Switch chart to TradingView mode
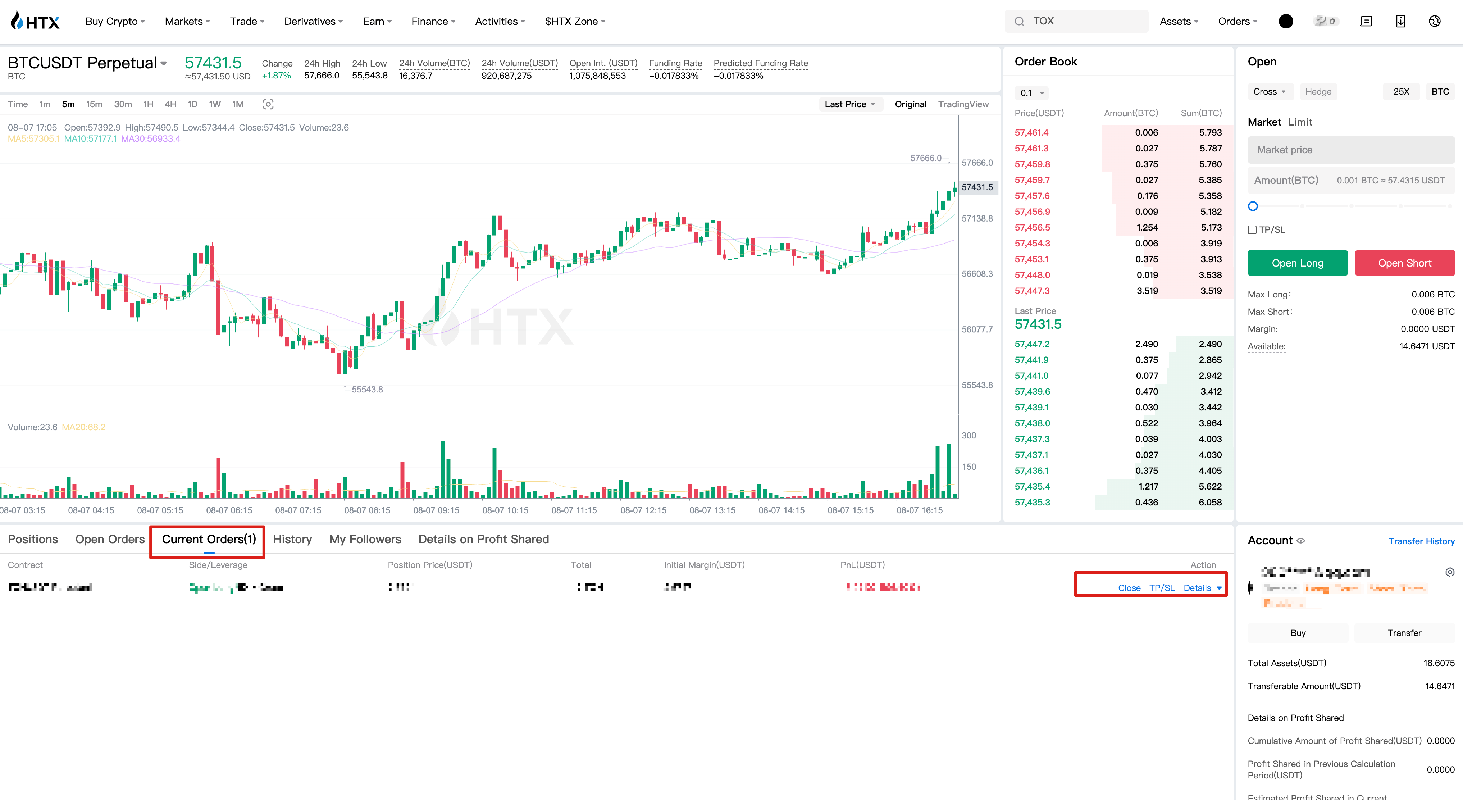Image resolution: width=1463 pixels, height=800 pixels. pos(963,104)
